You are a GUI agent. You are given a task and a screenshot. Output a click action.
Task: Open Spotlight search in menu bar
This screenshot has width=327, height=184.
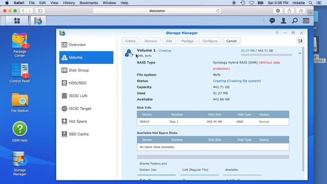click(311, 3)
